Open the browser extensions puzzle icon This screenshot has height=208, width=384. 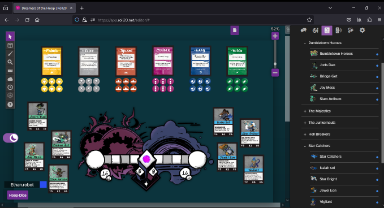click(x=369, y=20)
